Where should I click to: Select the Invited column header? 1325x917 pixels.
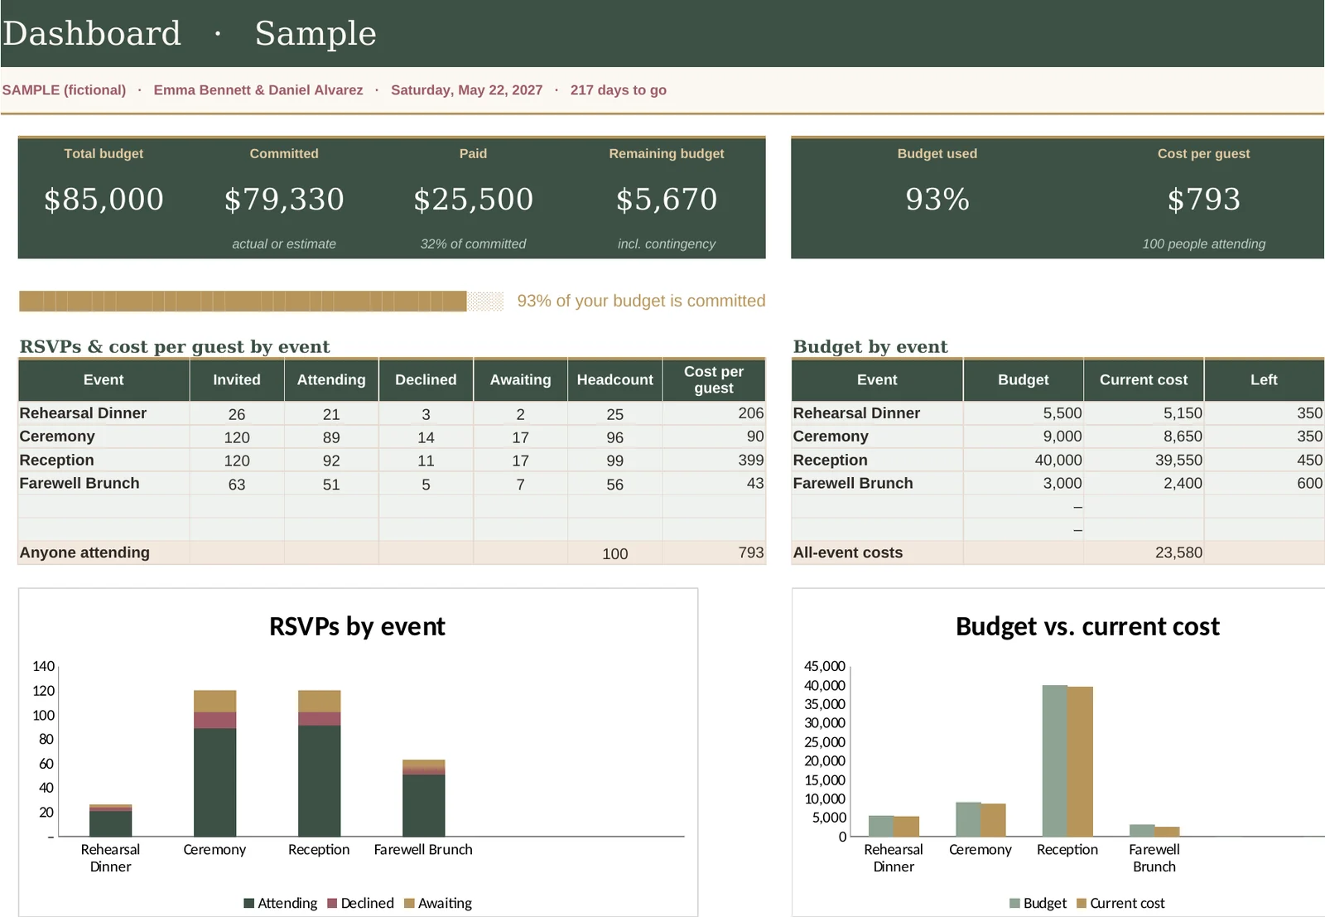[237, 379]
